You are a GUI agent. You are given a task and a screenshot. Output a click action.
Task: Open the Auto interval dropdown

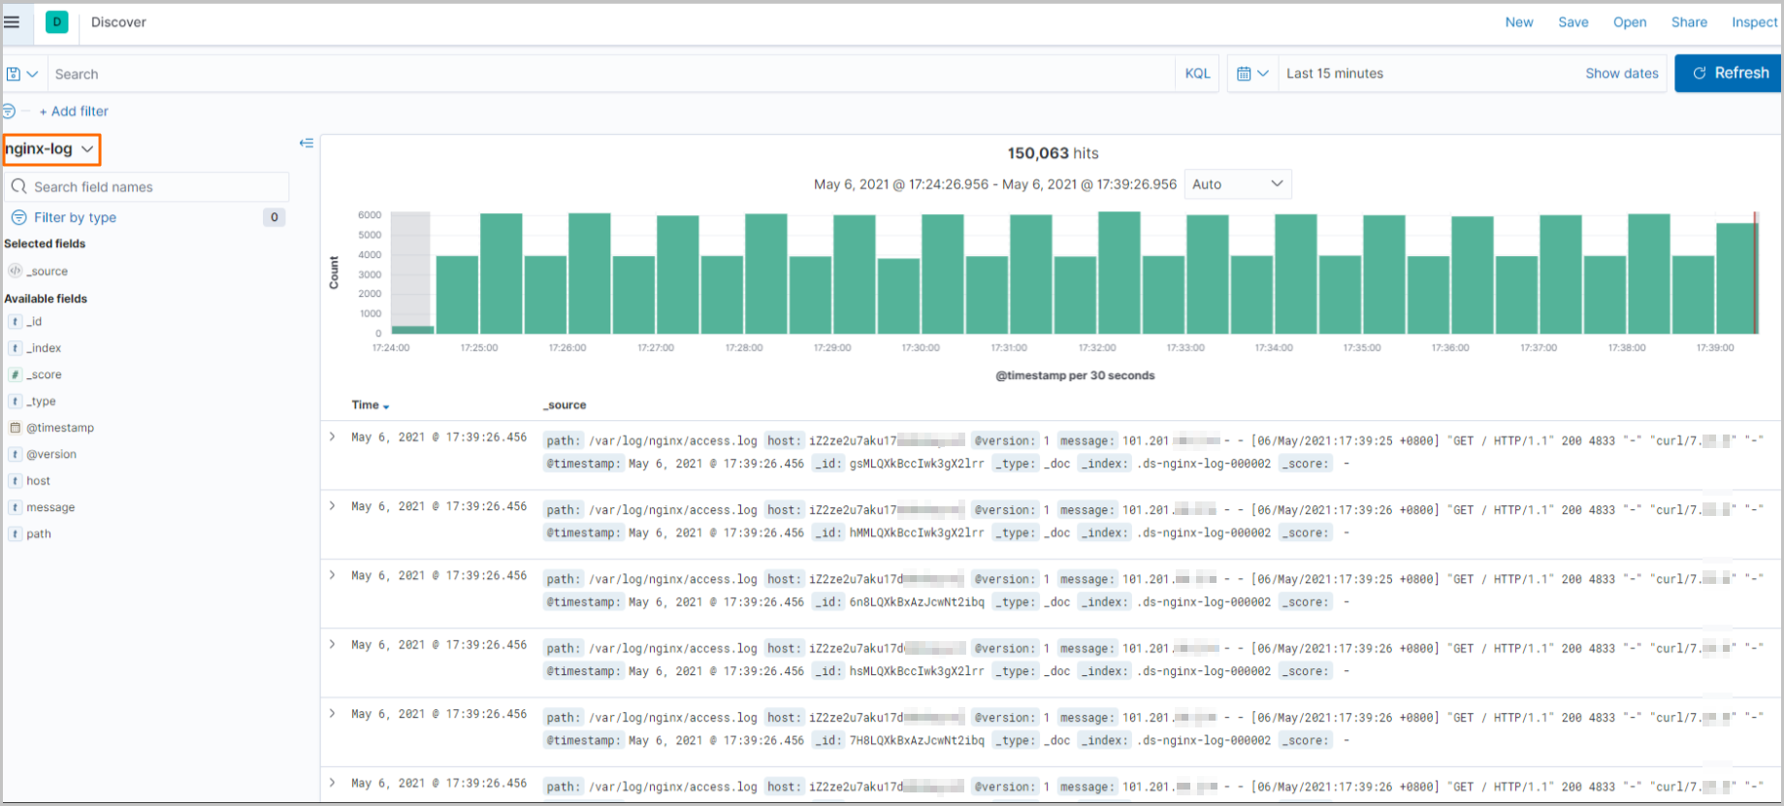pyautogui.click(x=1237, y=184)
